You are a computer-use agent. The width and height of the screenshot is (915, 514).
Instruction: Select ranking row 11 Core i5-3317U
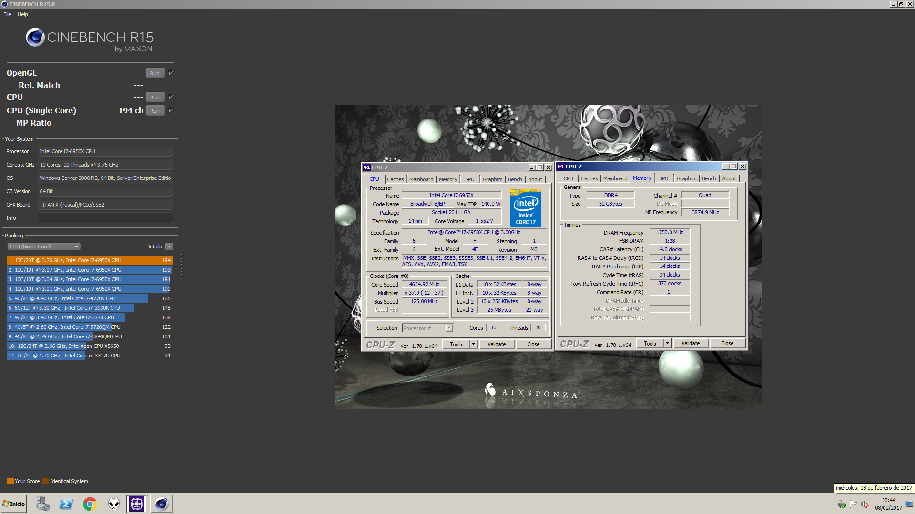(90, 356)
